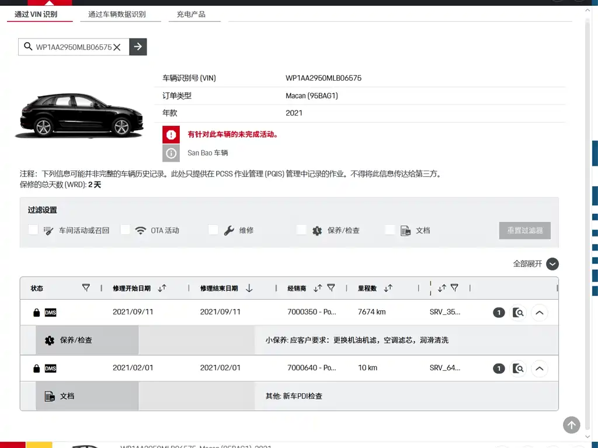Click the 保养/检查 gear icon in detail row

[49, 340]
